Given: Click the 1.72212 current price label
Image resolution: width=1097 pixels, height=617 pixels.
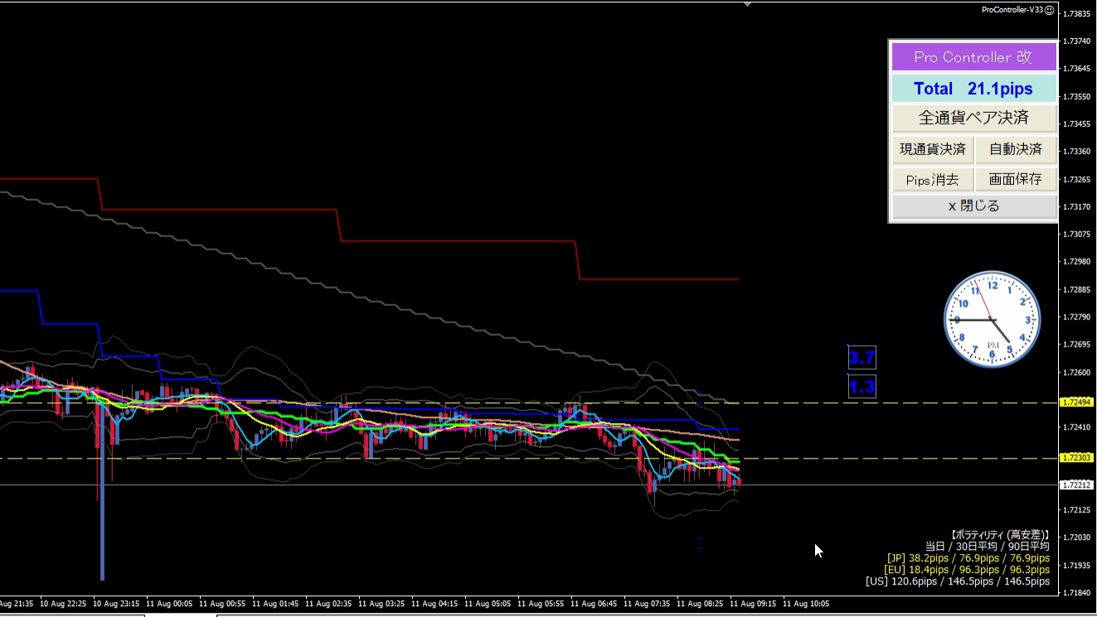Looking at the screenshot, I should [1078, 484].
